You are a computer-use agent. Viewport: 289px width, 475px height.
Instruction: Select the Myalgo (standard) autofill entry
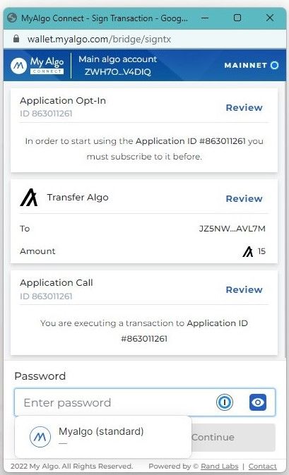tap(103, 437)
